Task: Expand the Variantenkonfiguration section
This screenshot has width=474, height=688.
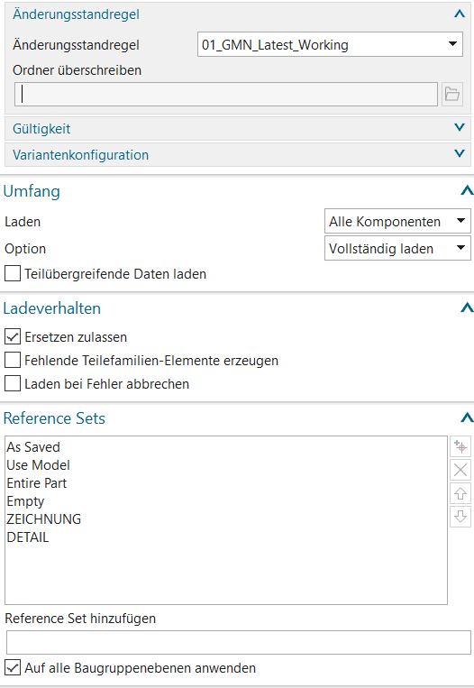Action: click(x=238, y=154)
